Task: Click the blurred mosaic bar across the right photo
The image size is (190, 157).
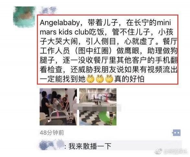Action: (x=100, y=107)
